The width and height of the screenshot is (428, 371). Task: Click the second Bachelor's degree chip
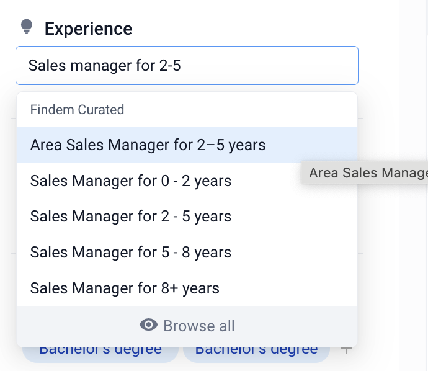click(256, 352)
